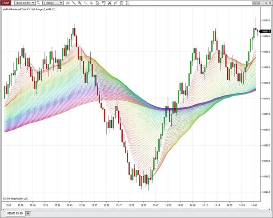This screenshot has width=273, height=218.
Task: Open the instrument search magnifier icon
Action: [x=39, y=3]
